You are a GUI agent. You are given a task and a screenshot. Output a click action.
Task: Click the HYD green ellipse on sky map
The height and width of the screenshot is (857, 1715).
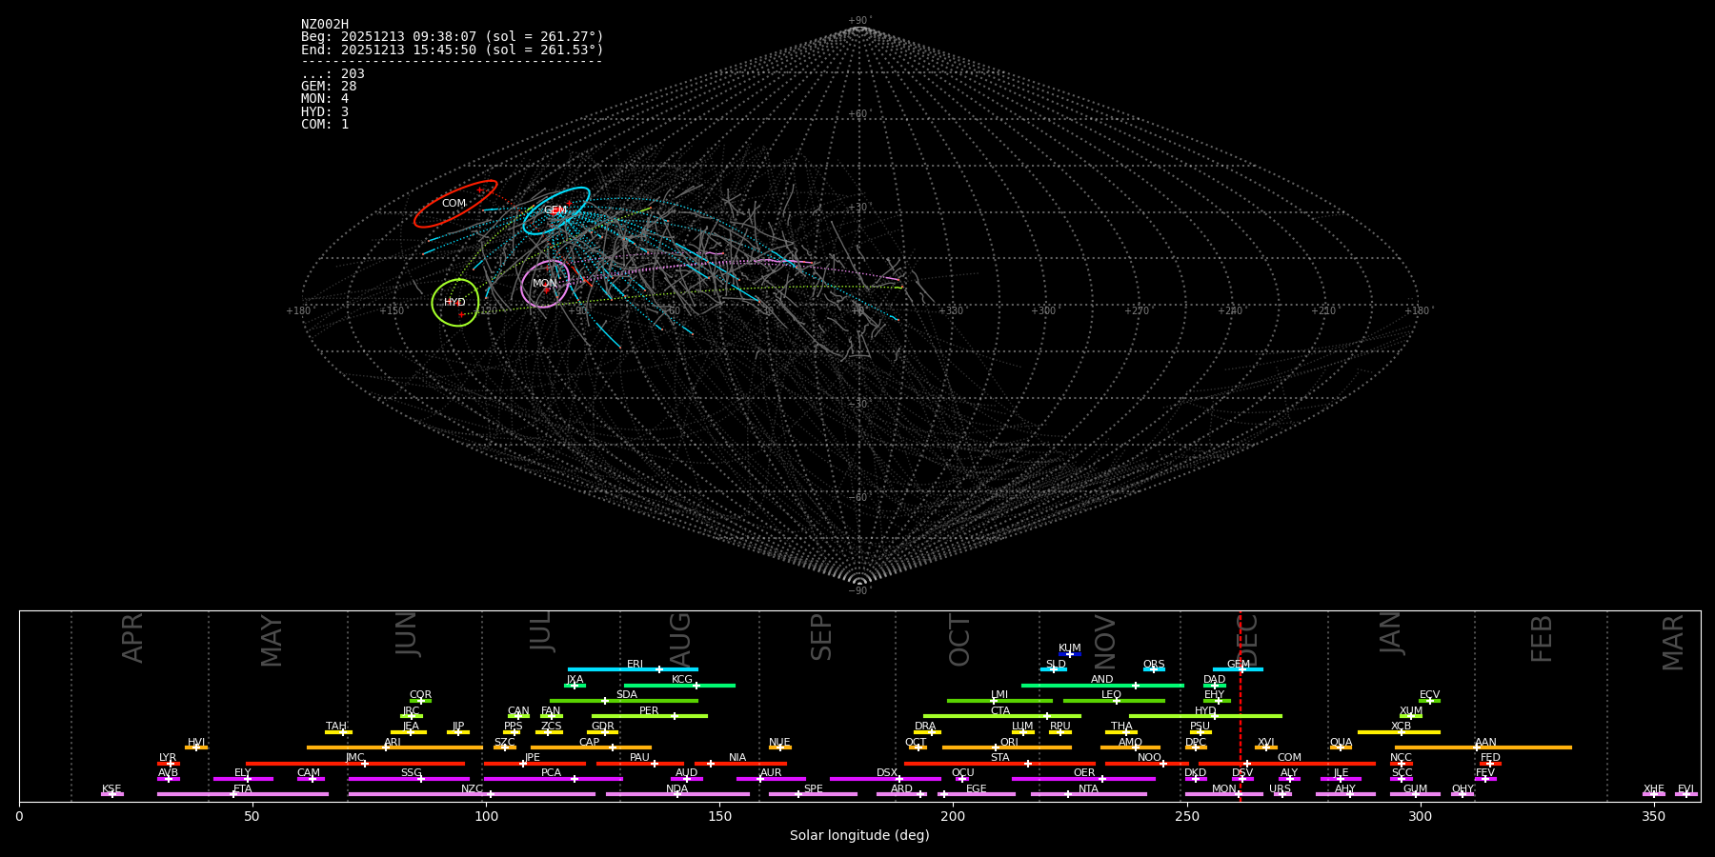tap(455, 303)
